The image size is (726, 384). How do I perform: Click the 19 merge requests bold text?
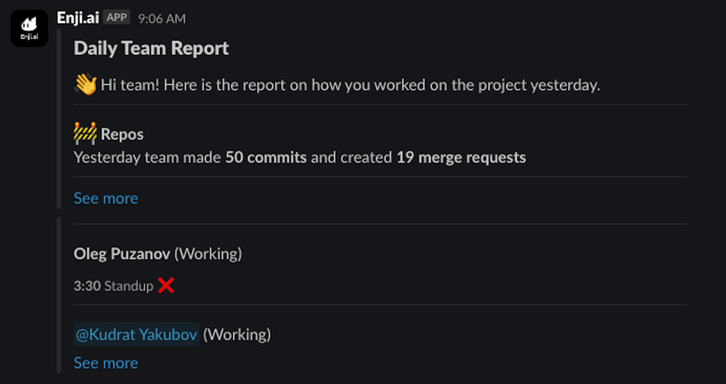point(461,157)
